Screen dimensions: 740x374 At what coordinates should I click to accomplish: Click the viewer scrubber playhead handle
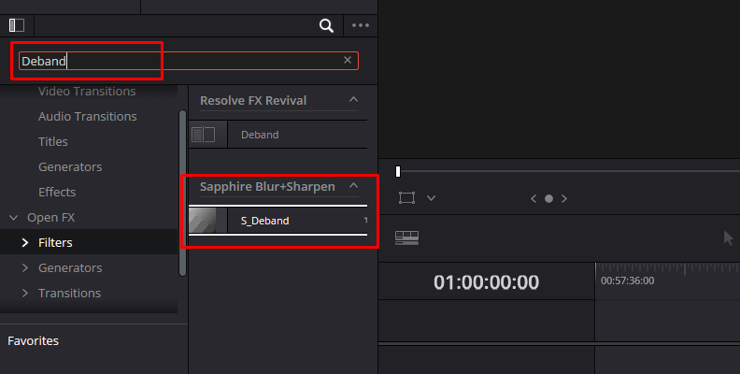pyautogui.click(x=398, y=171)
